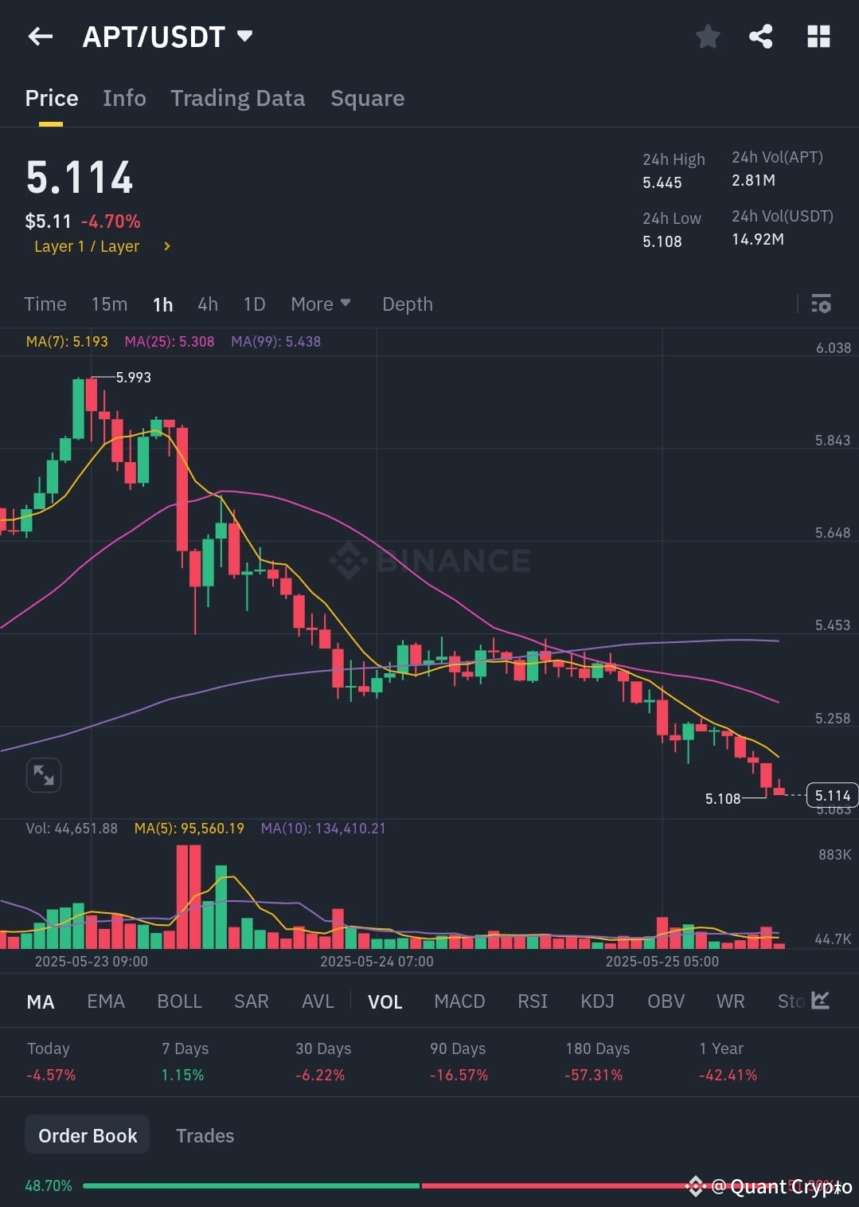The width and height of the screenshot is (859, 1207).
Task: Select the MACD indicator
Action: [x=459, y=1001]
